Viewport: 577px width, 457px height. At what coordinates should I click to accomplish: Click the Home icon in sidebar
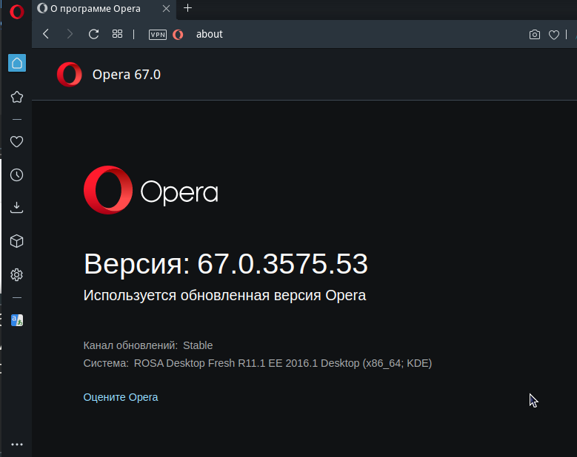click(17, 63)
